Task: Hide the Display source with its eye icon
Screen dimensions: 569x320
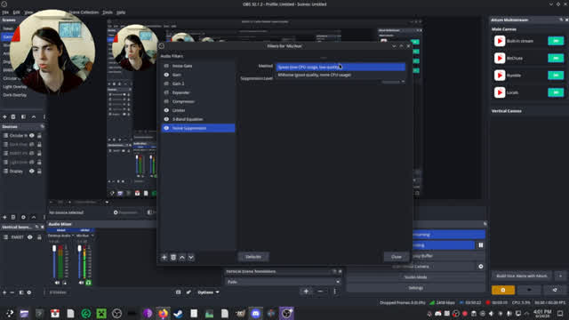Action: (32, 171)
